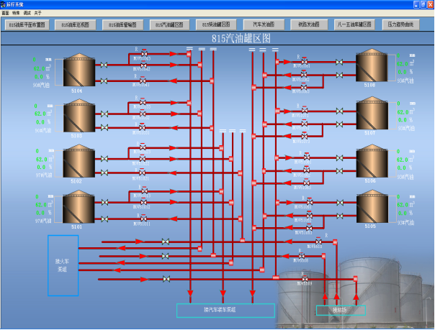Click the 接火车系组 box

point(63,265)
